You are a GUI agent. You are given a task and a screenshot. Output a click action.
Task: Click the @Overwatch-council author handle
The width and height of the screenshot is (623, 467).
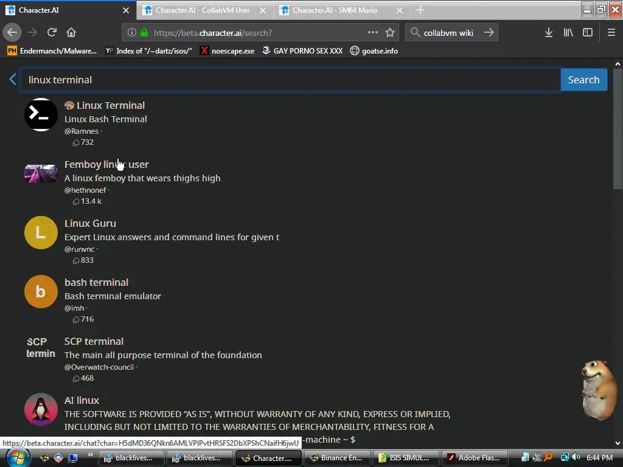99,367
